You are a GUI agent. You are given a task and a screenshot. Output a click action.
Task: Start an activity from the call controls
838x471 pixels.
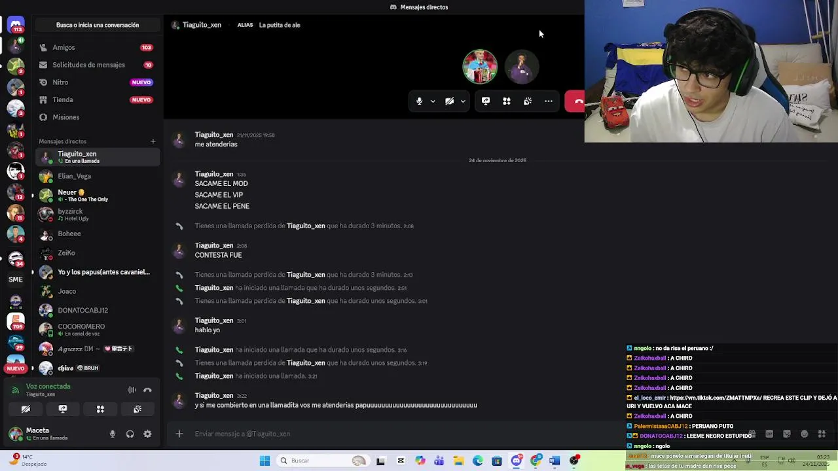[x=507, y=101]
